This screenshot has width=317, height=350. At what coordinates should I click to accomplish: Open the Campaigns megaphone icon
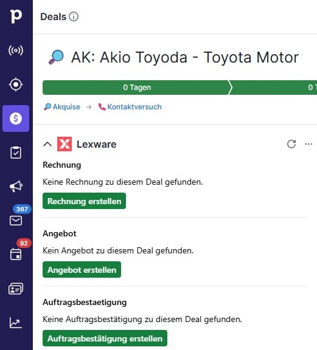point(16,187)
